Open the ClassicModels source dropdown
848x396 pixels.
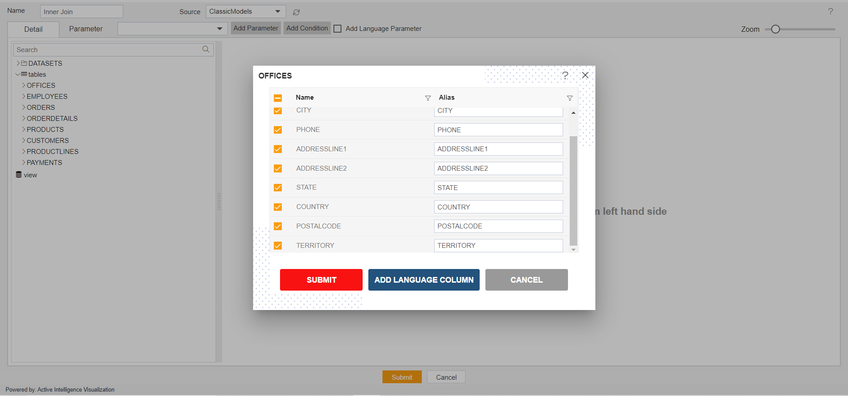point(246,11)
